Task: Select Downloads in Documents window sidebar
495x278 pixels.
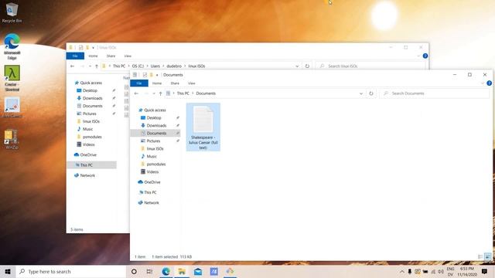Action: click(x=156, y=125)
